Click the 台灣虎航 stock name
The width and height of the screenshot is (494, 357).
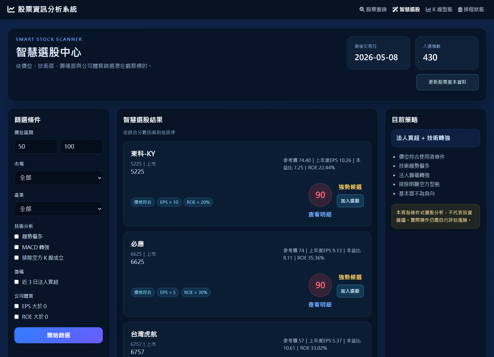144,334
